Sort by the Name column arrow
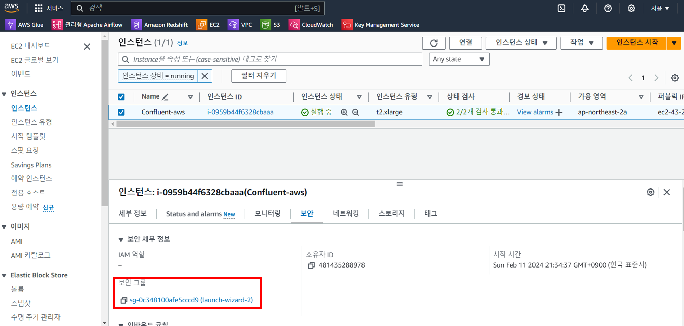This screenshot has height=326, width=684. [190, 97]
